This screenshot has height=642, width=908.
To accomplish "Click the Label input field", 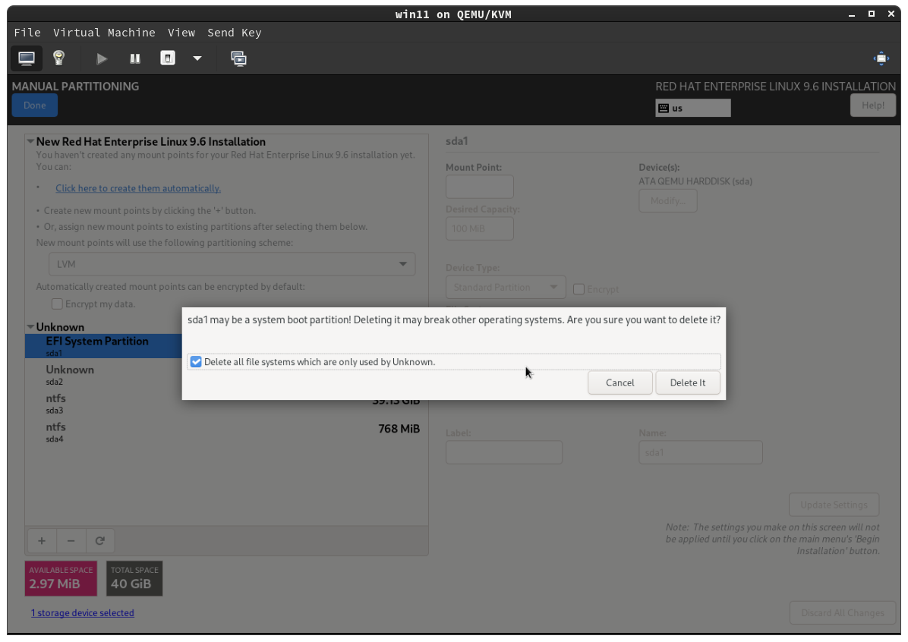I will [504, 452].
